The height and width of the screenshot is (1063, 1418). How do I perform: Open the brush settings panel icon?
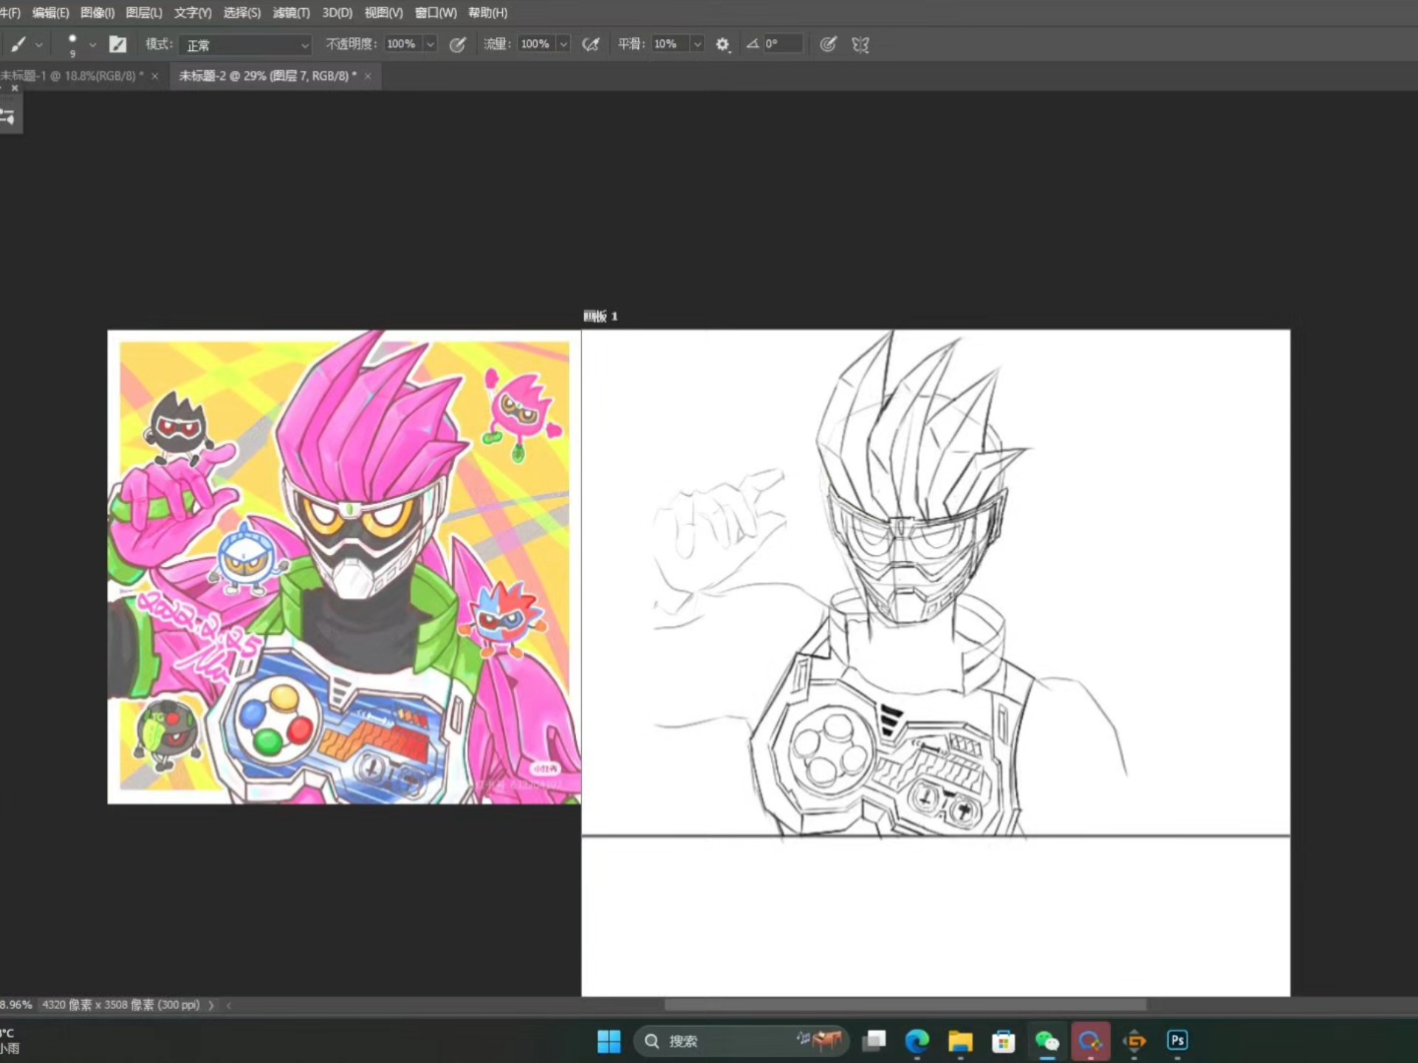[x=118, y=44]
